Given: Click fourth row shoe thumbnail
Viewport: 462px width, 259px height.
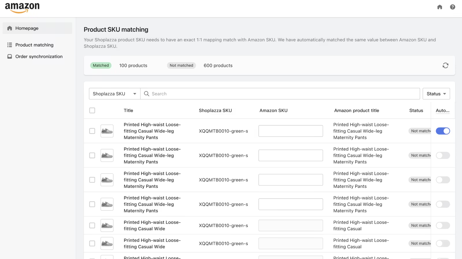Looking at the screenshot, I should (107, 204).
